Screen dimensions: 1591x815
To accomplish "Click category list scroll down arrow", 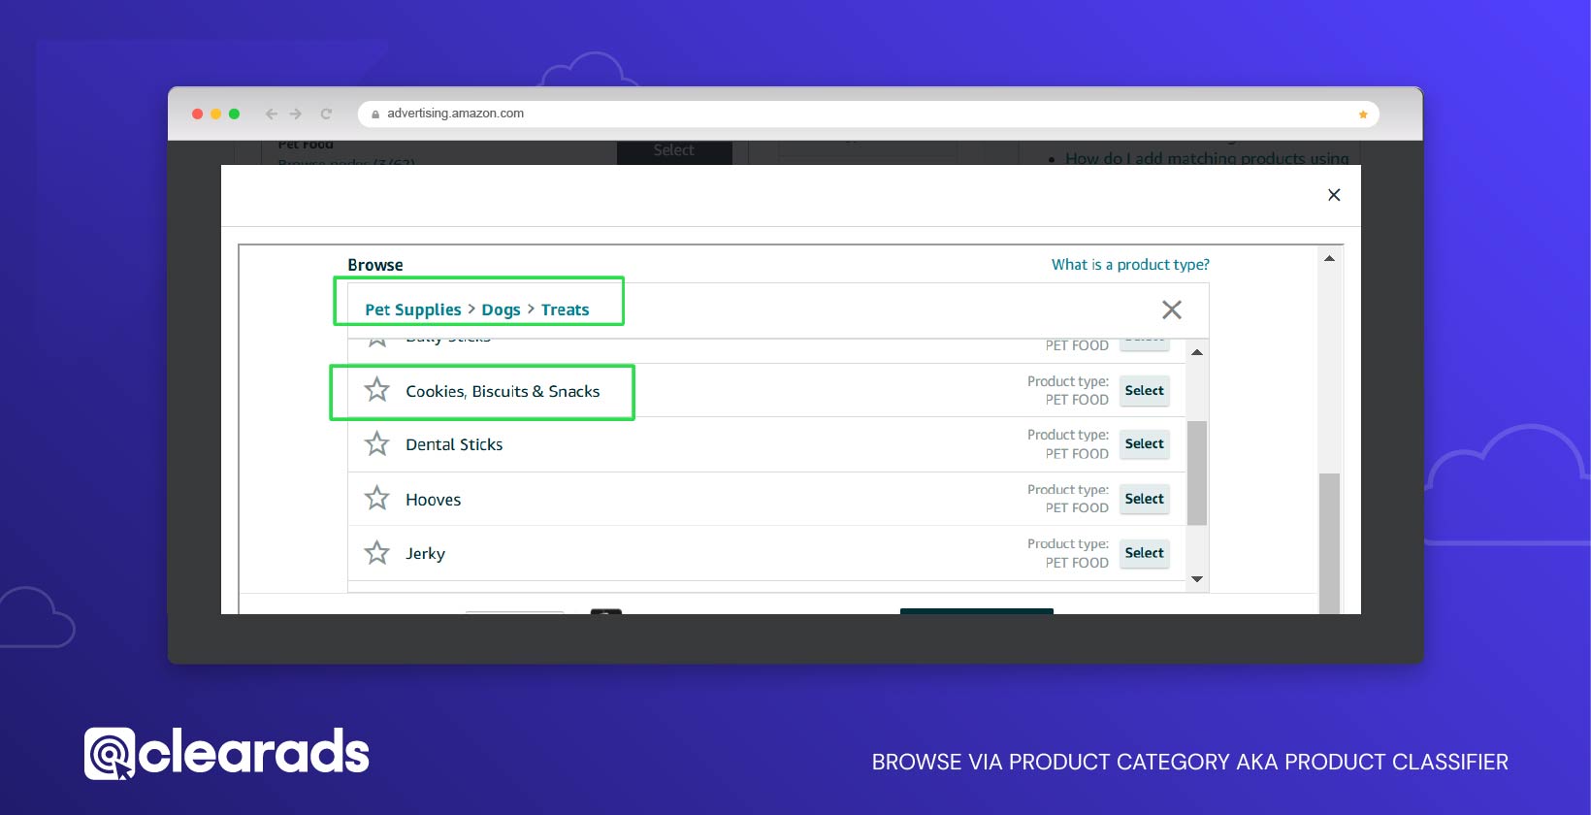I will point(1197,579).
